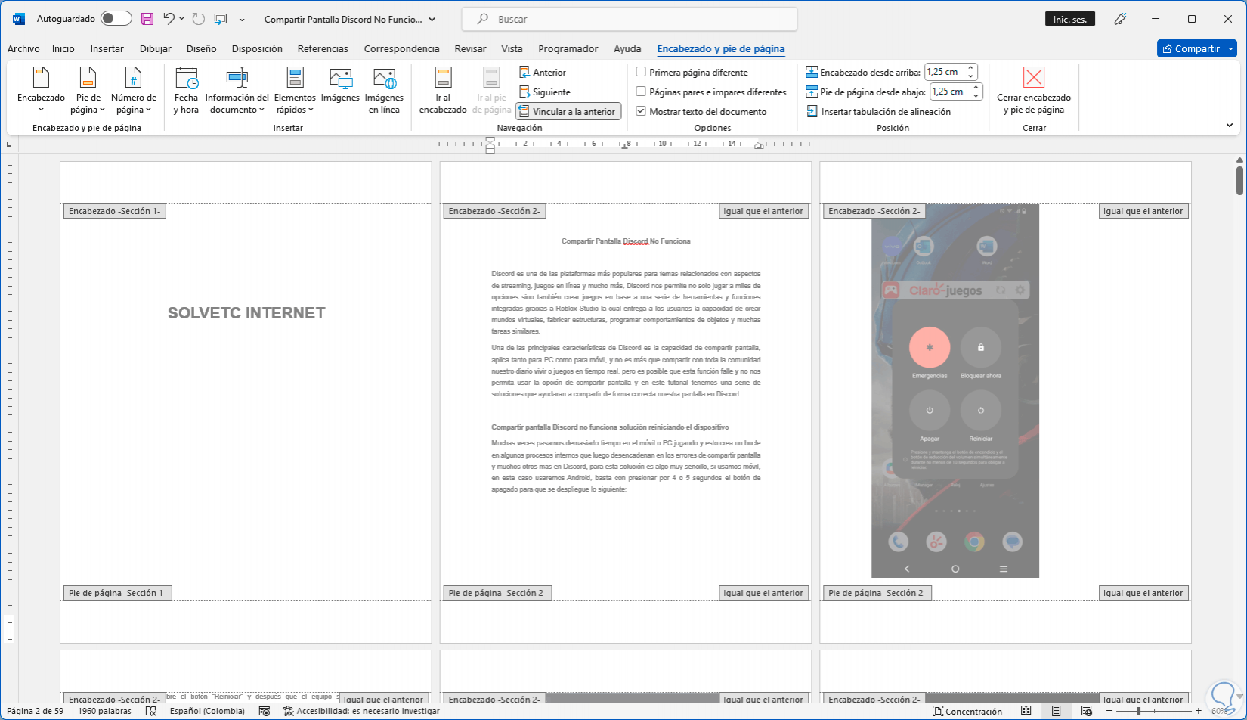Insert Imágenes en línea

(x=384, y=91)
